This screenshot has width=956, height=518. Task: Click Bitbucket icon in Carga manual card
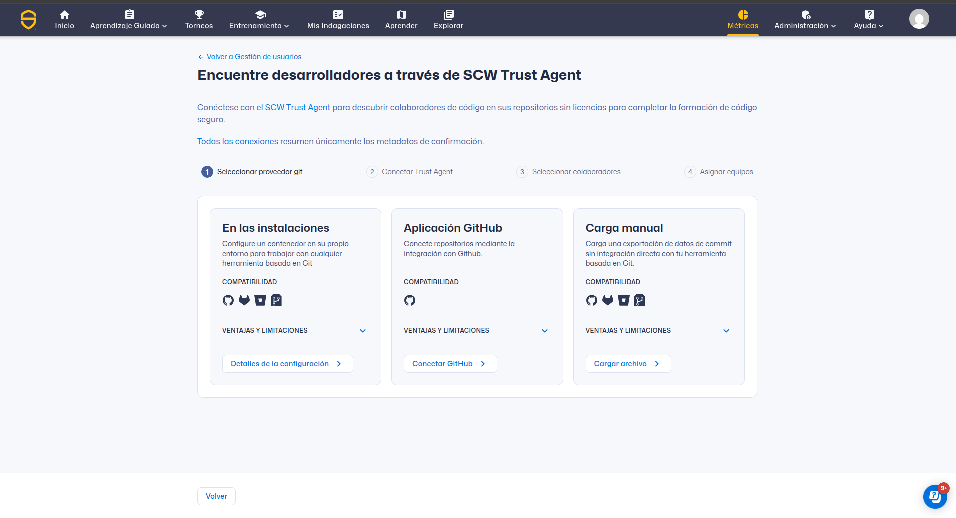[623, 300]
